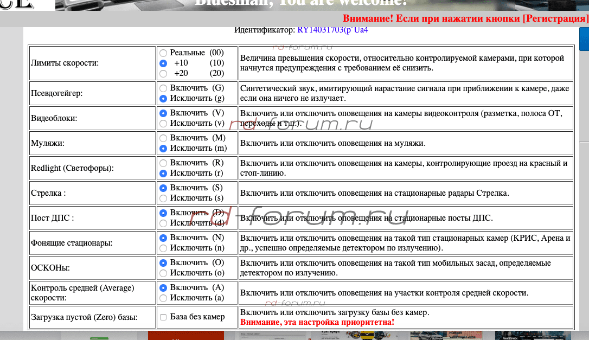
Task: Tick the База без камер checkbox
Action: pos(163,317)
